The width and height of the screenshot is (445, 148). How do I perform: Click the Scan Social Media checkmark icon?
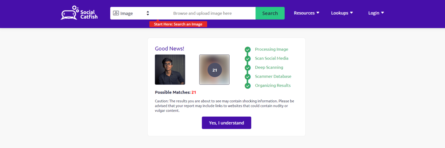coord(247,59)
